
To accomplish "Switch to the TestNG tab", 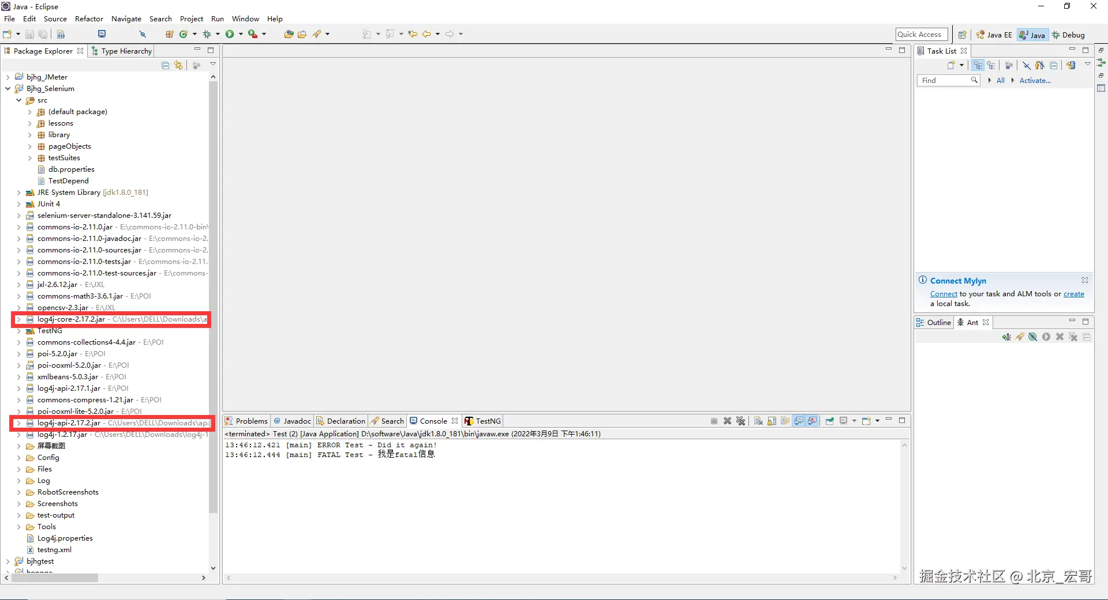I will (x=483, y=421).
